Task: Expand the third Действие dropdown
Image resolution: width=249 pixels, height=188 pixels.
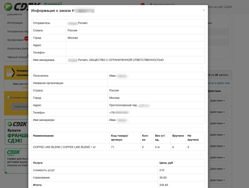Action: point(217,123)
